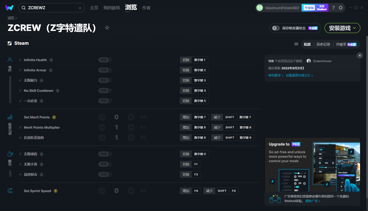Turn on the 急速射击 toggle

click(105, 174)
